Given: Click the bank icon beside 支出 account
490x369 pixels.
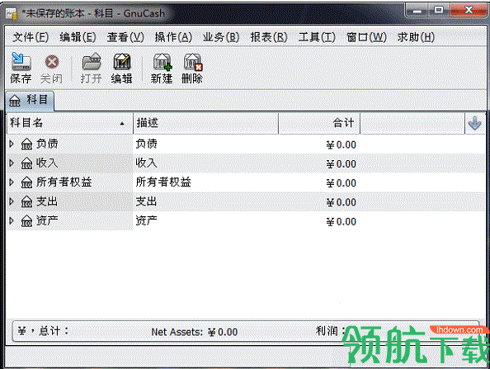Looking at the screenshot, I should tap(27, 201).
